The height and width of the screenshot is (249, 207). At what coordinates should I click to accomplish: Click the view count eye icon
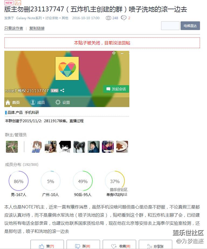108,18
